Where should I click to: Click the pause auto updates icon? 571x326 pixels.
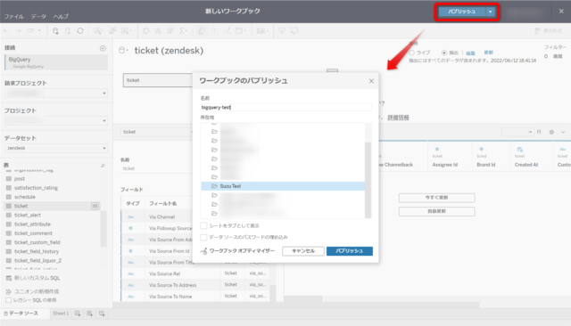(68, 31)
